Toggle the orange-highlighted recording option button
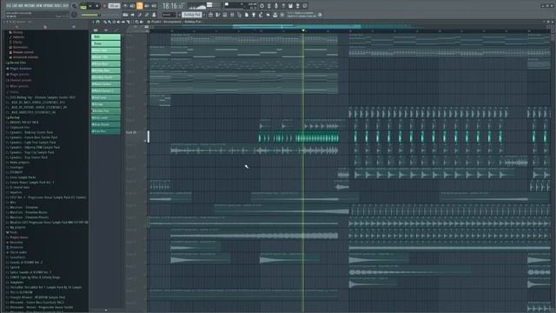The image size is (556, 313). (139, 6)
